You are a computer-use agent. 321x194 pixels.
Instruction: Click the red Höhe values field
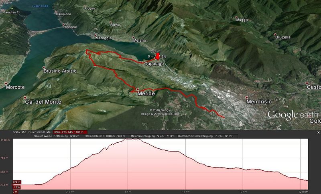pos(70,132)
